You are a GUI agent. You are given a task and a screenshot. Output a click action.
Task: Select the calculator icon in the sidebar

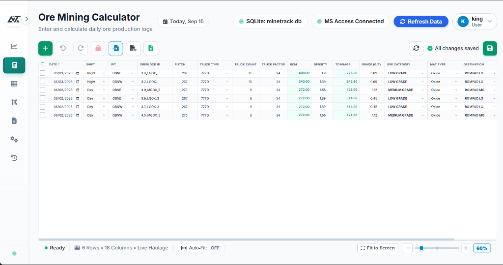pyautogui.click(x=14, y=65)
